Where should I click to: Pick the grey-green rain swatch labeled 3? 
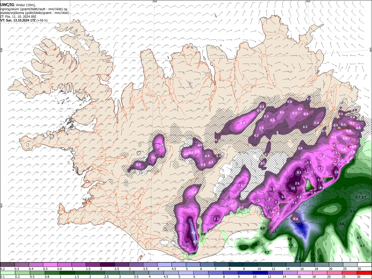tap(126, 273)
